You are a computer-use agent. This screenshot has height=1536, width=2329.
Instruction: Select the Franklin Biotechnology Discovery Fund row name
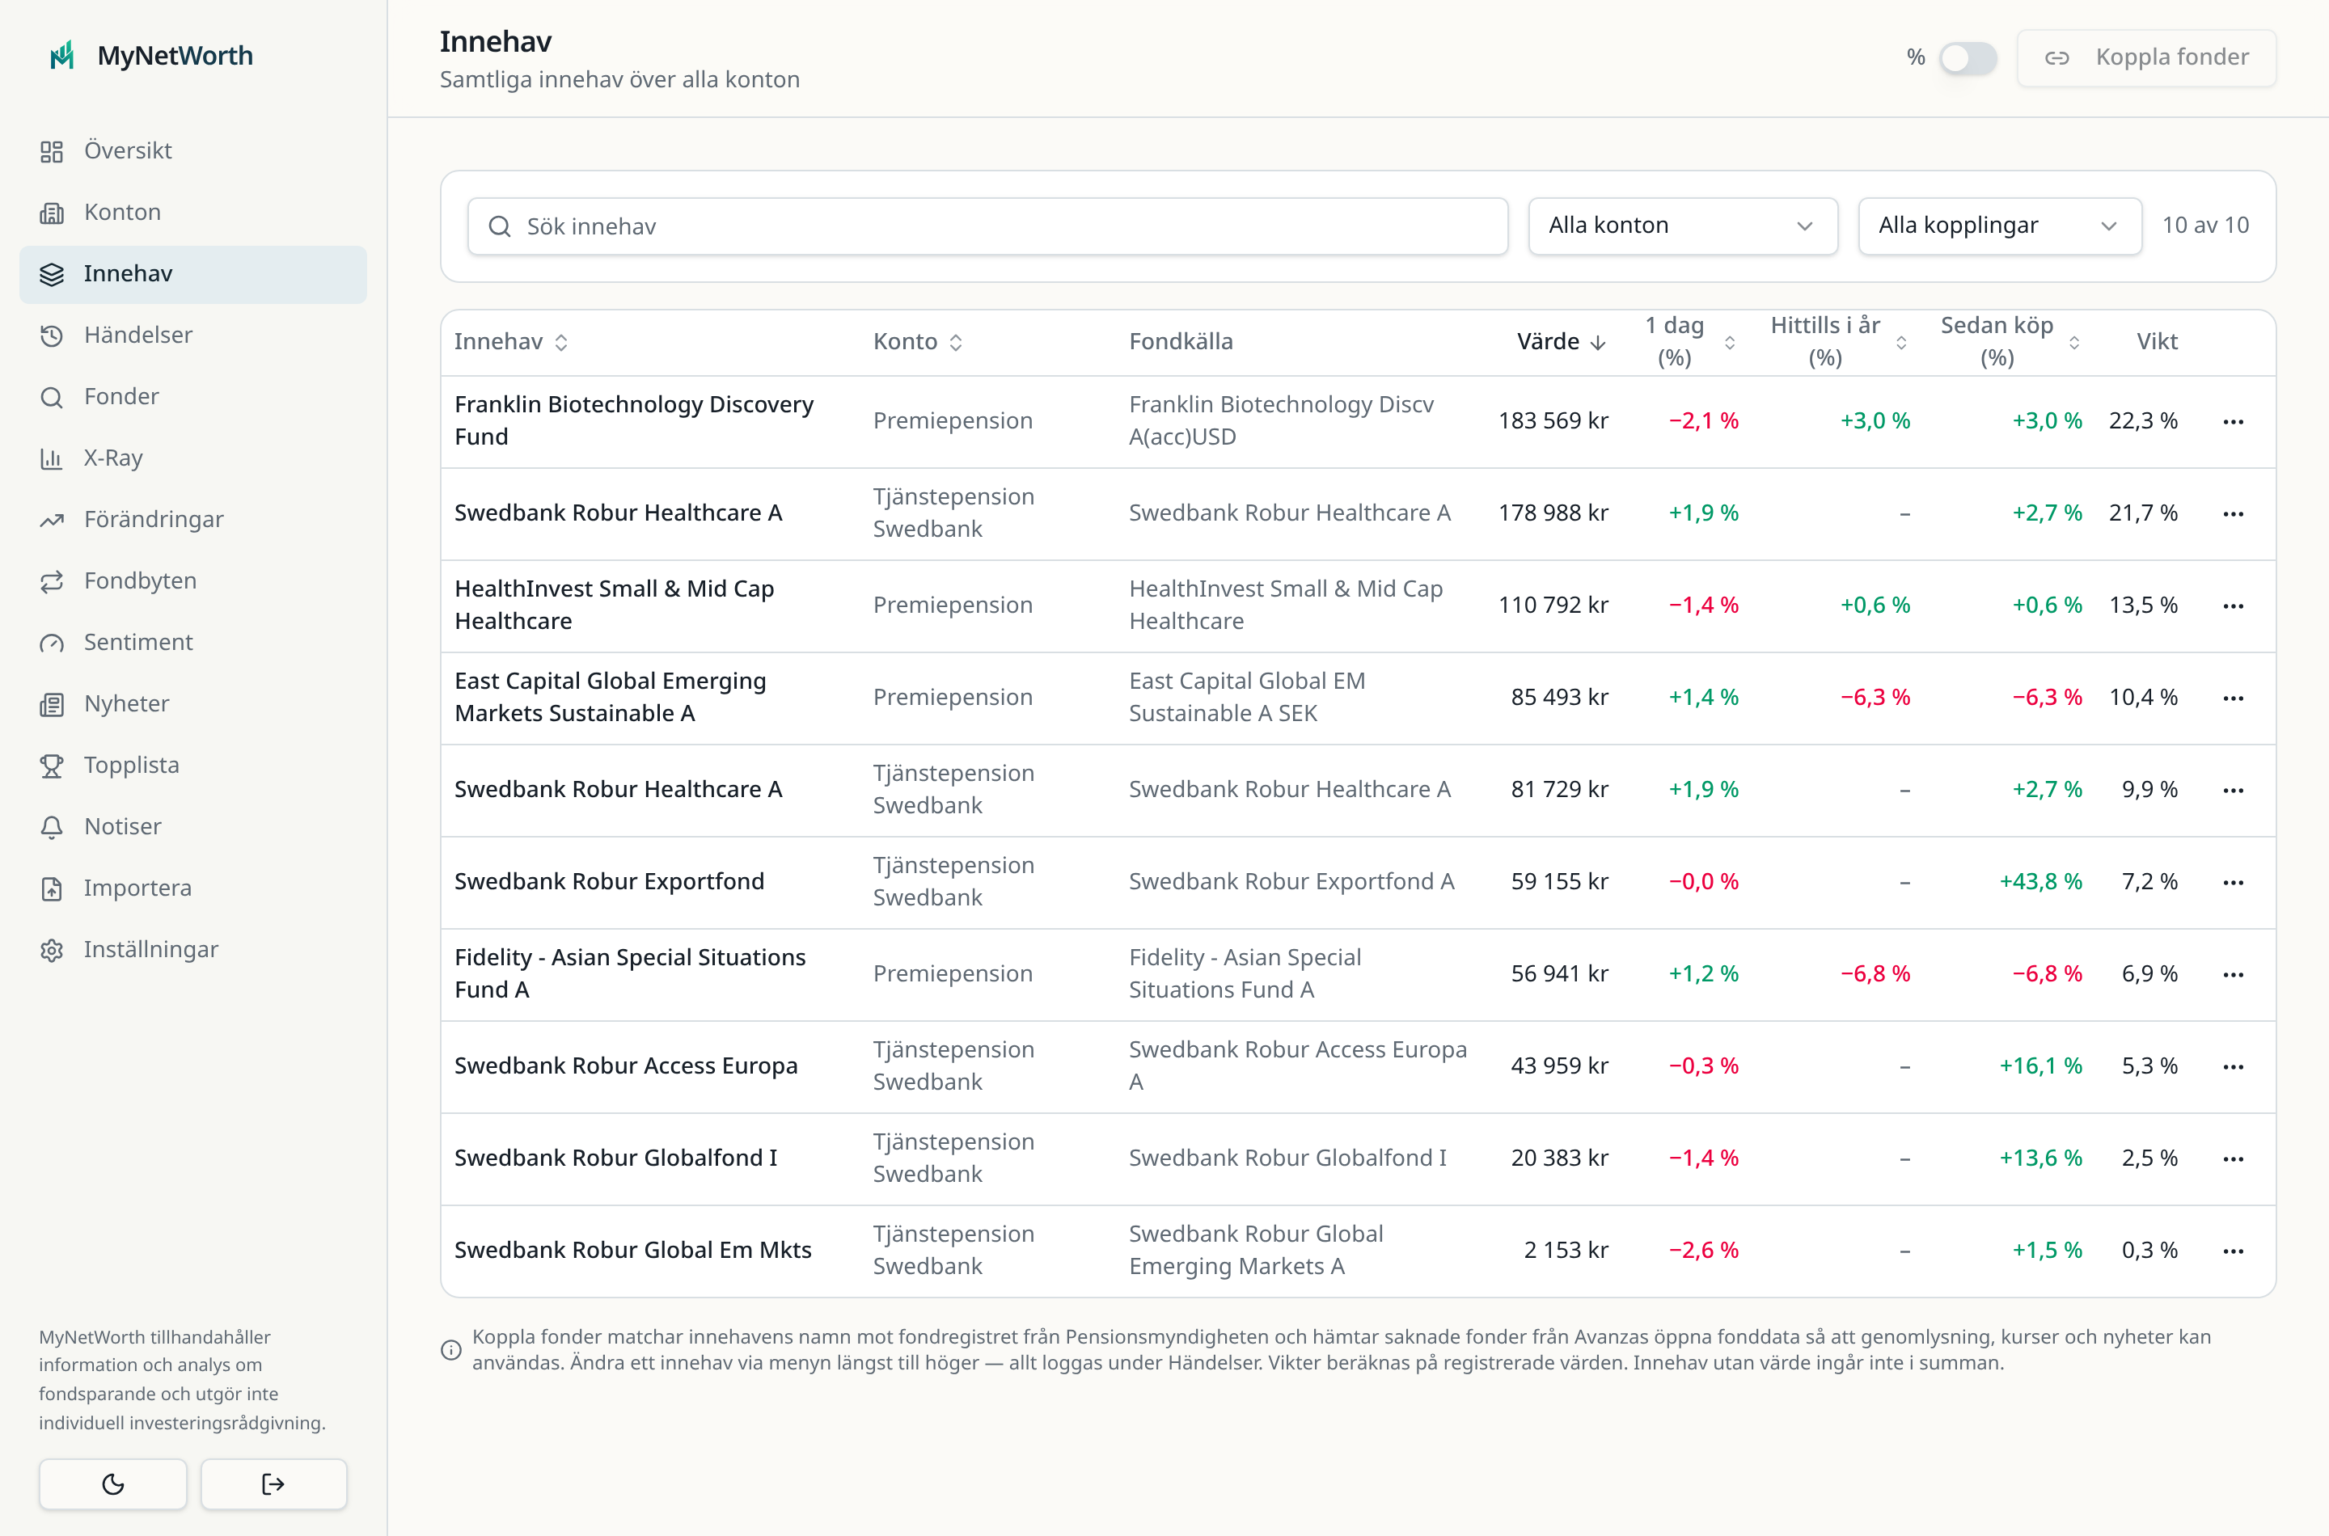[x=634, y=421]
